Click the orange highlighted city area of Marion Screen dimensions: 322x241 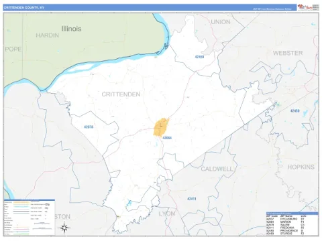161,127
